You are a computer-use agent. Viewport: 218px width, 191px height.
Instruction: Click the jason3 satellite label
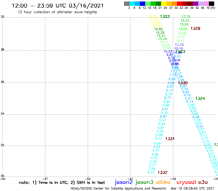click(144, 182)
